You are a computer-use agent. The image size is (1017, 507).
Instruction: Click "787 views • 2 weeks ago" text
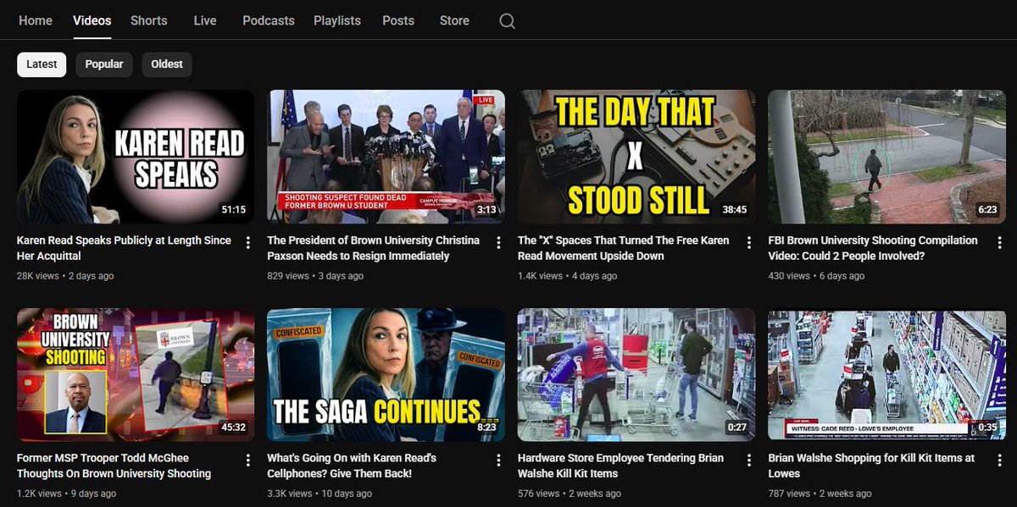pyautogui.click(x=820, y=493)
